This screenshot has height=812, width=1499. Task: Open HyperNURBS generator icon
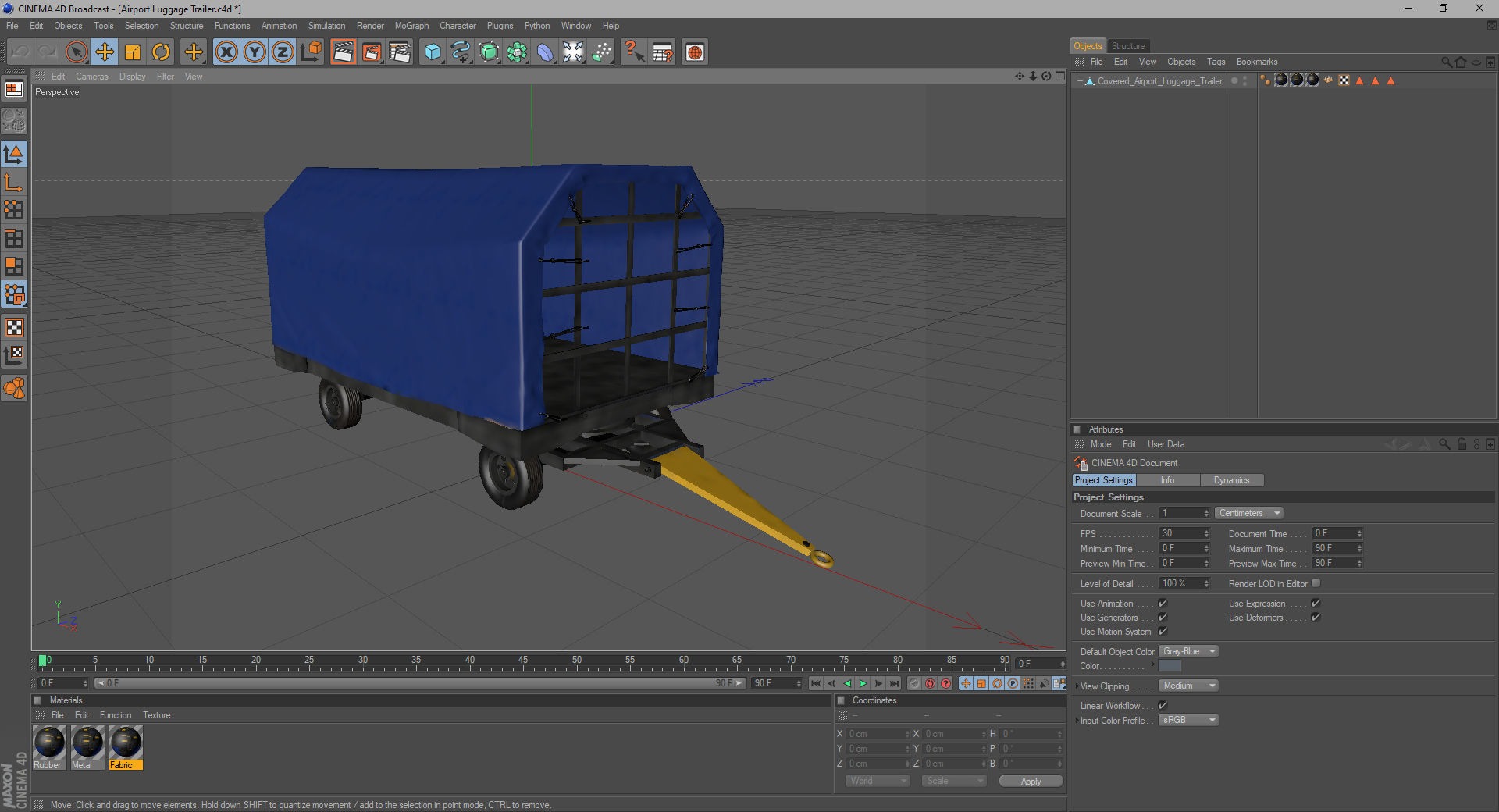489,52
